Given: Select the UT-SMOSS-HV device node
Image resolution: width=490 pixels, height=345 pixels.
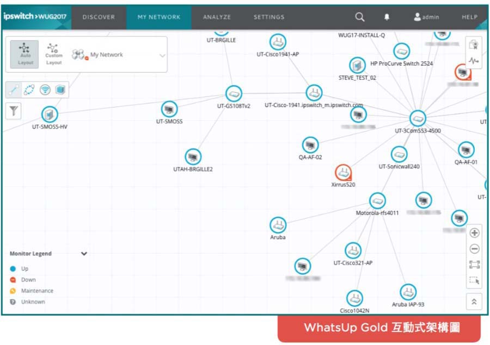Looking at the screenshot, I should (50, 114).
